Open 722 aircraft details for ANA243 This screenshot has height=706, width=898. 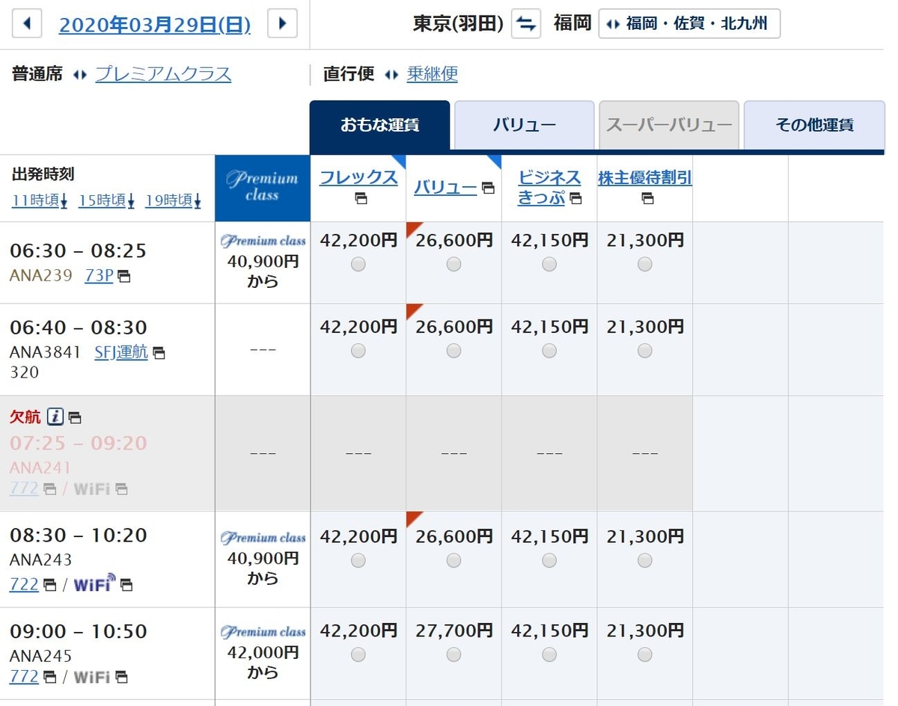[x=24, y=584]
